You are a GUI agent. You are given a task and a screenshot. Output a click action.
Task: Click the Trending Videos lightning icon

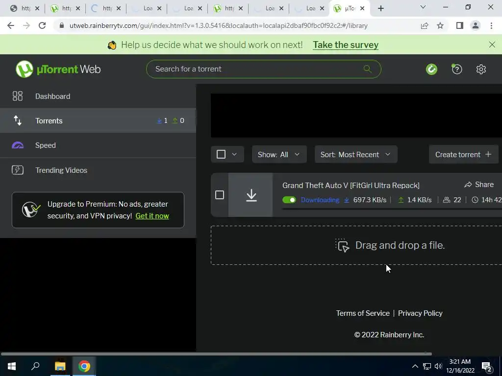[18, 170]
